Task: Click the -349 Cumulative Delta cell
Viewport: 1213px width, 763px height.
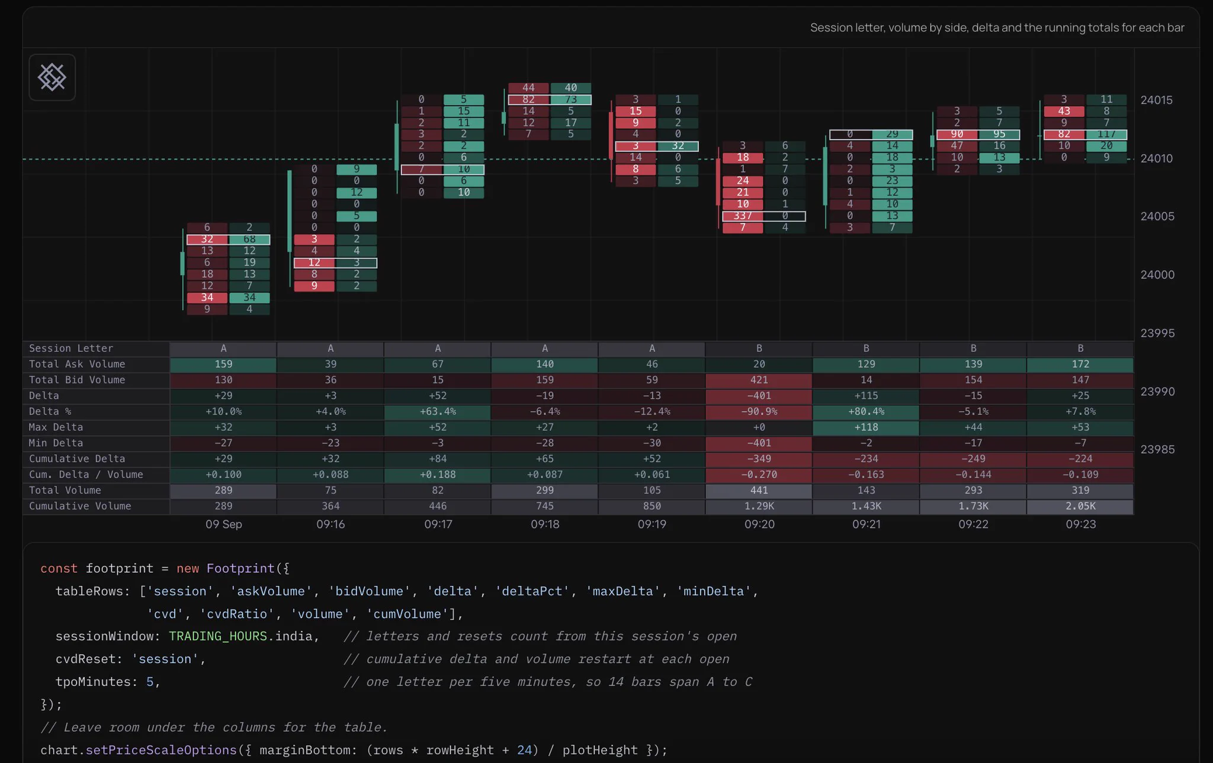Action: pyautogui.click(x=759, y=459)
